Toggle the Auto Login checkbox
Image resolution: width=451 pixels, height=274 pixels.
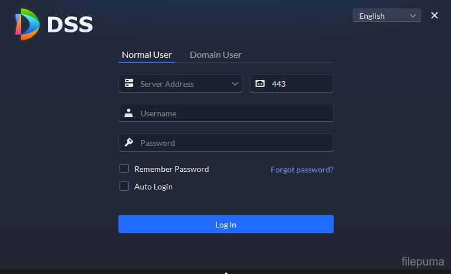tap(124, 186)
